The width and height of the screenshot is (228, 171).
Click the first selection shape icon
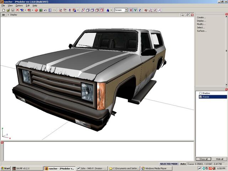[83, 10]
